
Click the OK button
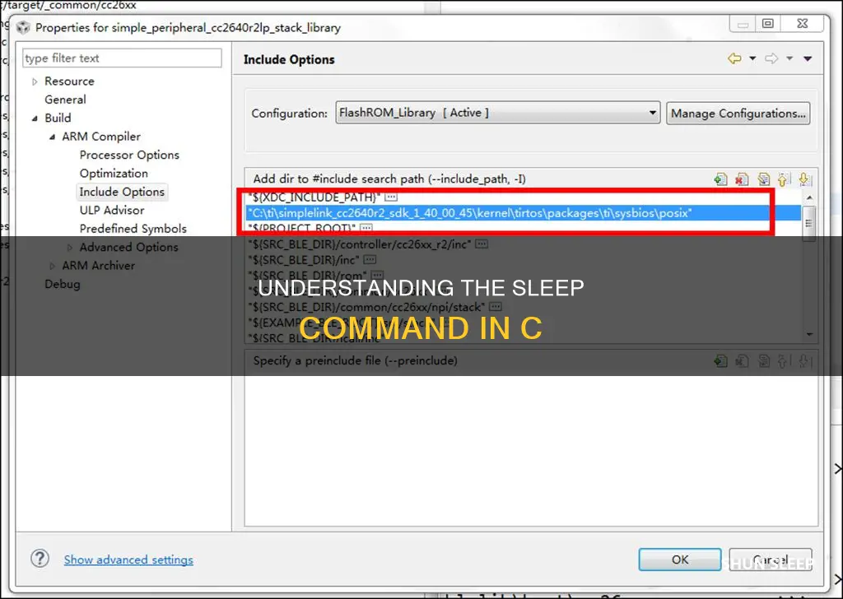(680, 560)
